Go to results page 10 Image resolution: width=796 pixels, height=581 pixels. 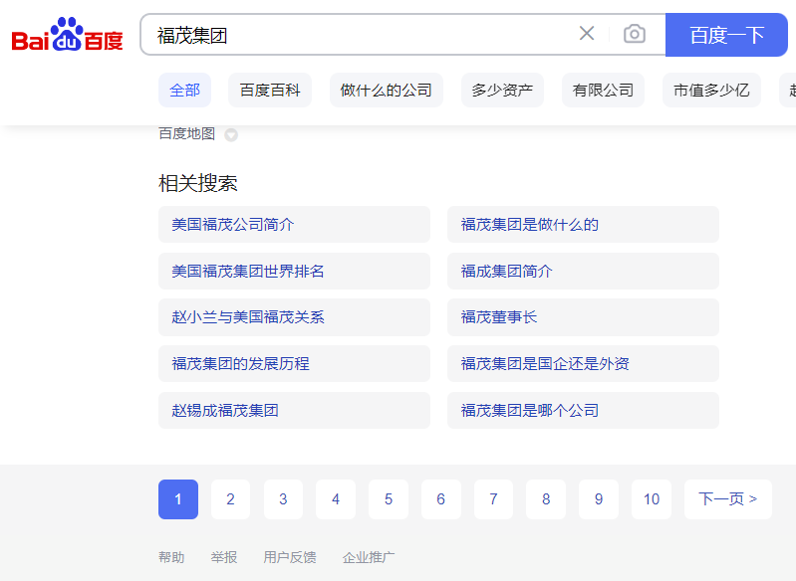[x=652, y=499]
